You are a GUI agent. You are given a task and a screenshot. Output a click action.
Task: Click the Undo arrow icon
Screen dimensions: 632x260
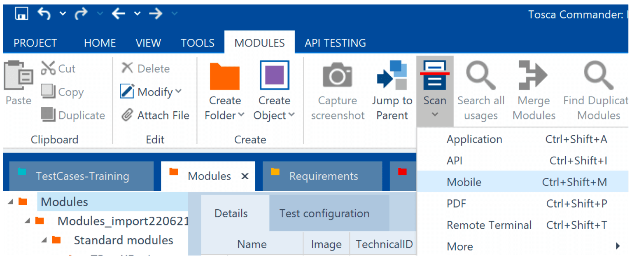44,14
